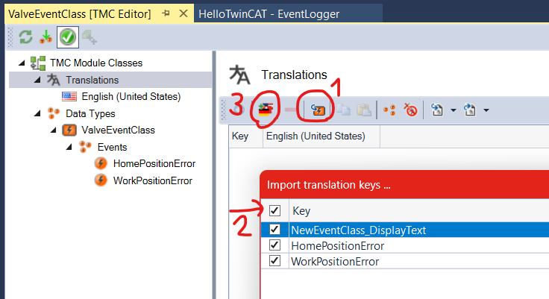Click the red crossed-out delete icon
549x299 pixels.
(x=410, y=110)
